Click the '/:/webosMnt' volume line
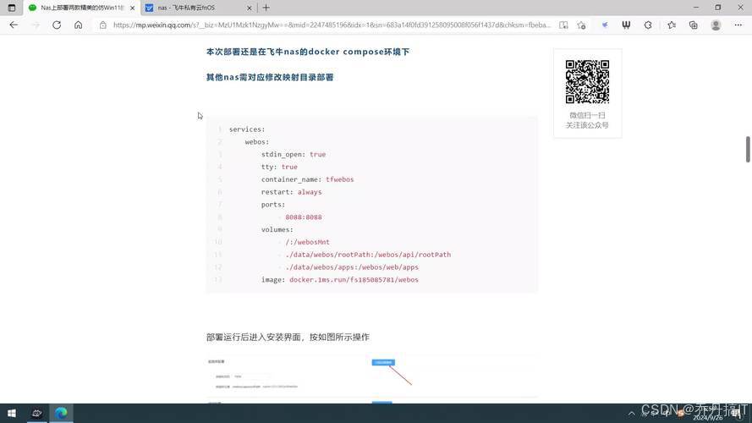The height and width of the screenshot is (423, 752). click(307, 242)
